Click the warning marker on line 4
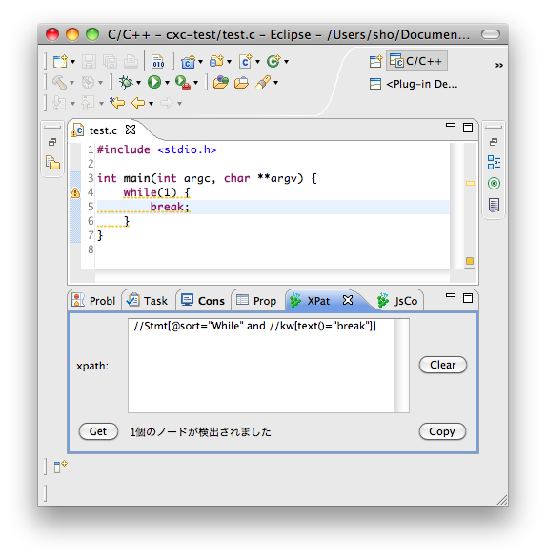 (x=74, y=193)
